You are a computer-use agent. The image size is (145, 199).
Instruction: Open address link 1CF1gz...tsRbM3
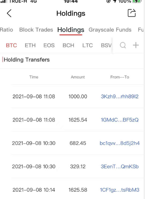pos(120,190)
